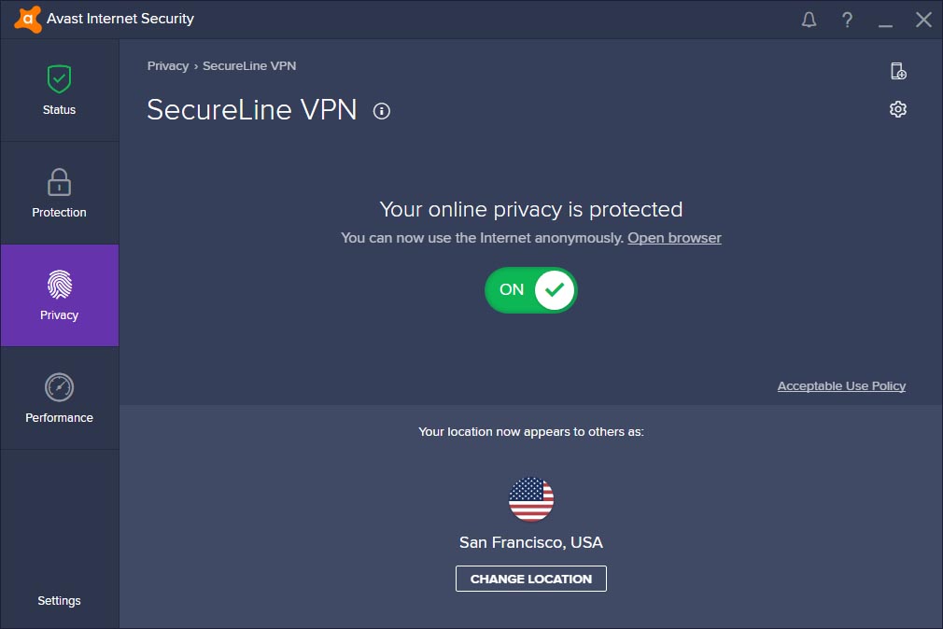Screen dimensions: 943x629
Task: Select the Performance label in sidebar
Action: 59,417
